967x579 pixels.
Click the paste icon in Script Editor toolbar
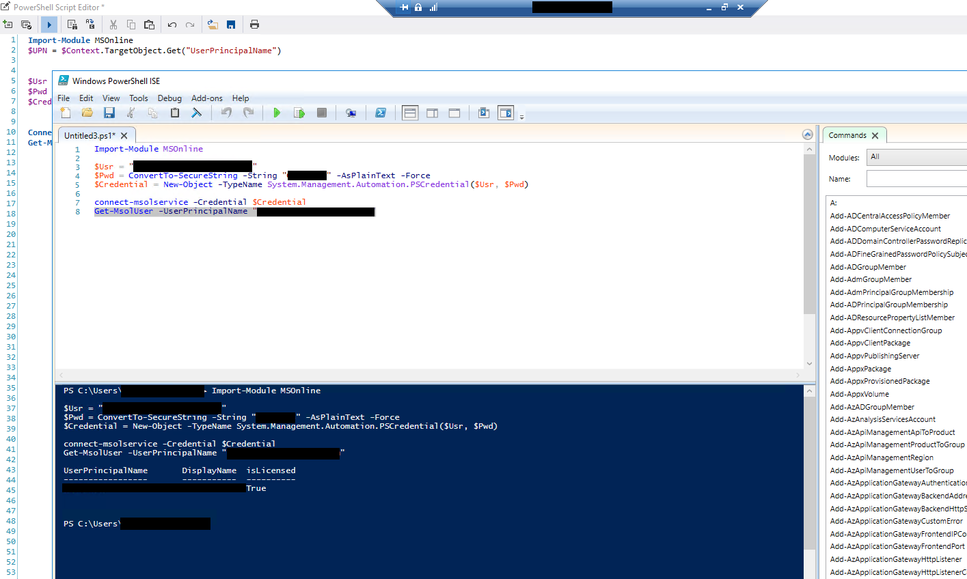[149, 25]
